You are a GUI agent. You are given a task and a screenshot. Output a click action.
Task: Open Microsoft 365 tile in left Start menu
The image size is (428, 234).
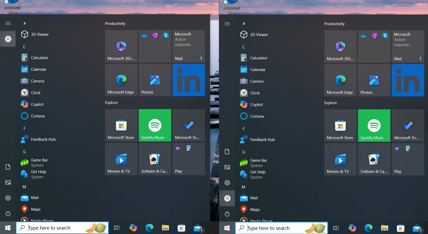click(121, 46)
